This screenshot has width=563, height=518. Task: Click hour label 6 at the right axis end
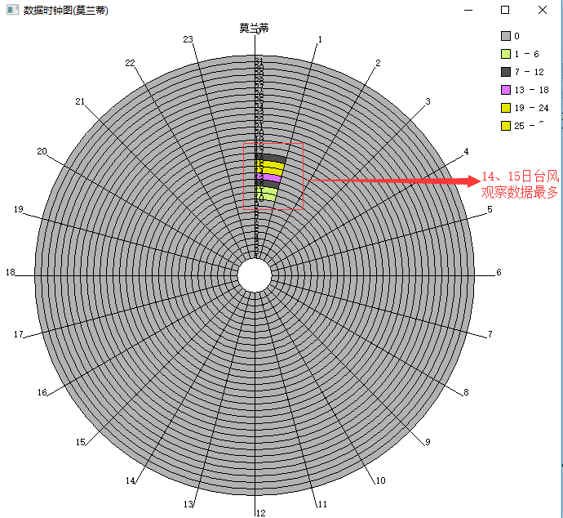[499, 272]
